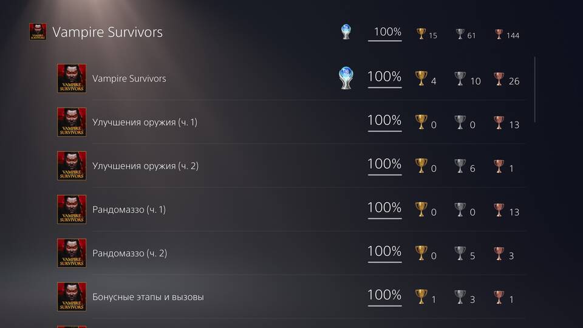Open Бонусные этапы и вызовы trophy group
The width and height of the screenshot is (583, 328).
291,297
